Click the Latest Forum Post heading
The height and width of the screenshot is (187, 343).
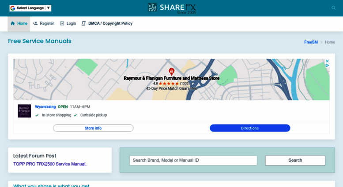click(x=34, y=156)
